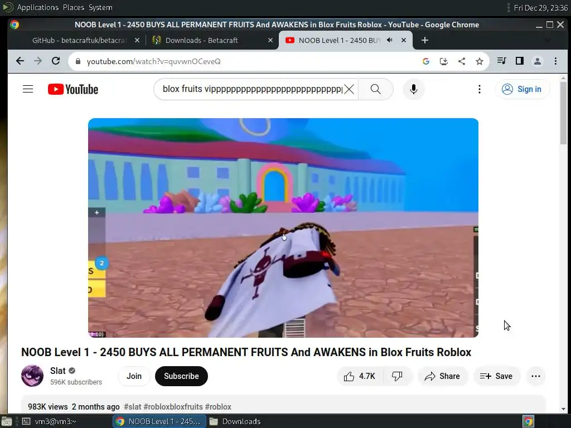This screenshot has height=428, width=571.
Task: Click the Sign in button
Action: pos(522,89)
